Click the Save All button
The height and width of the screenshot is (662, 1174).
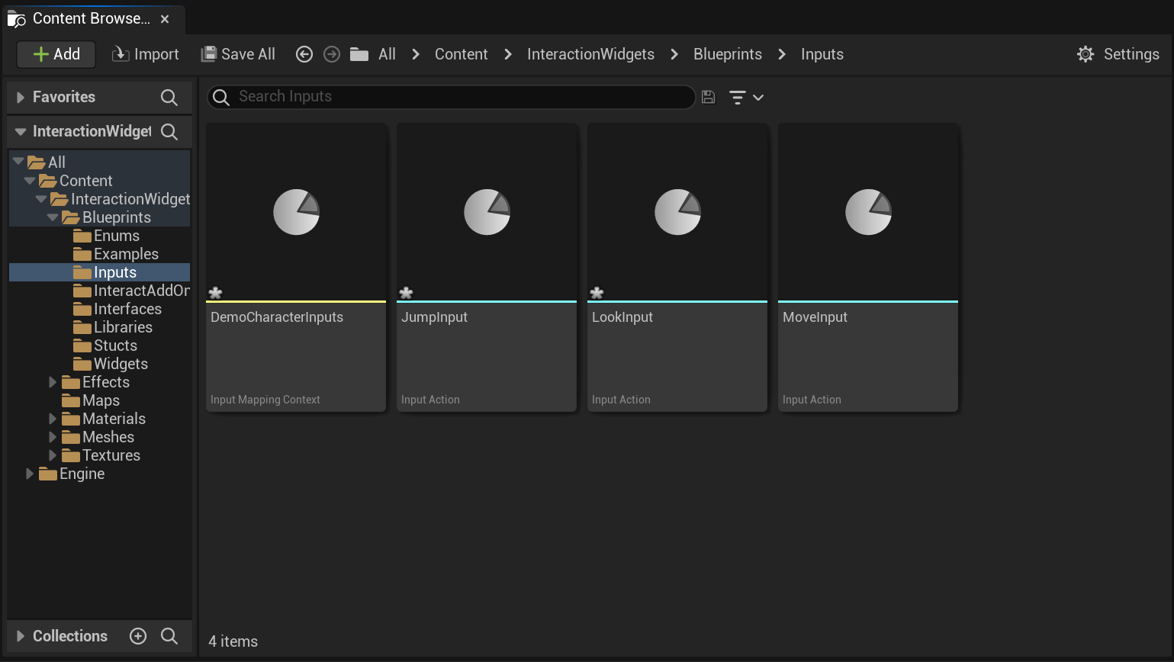coord(238,54)
